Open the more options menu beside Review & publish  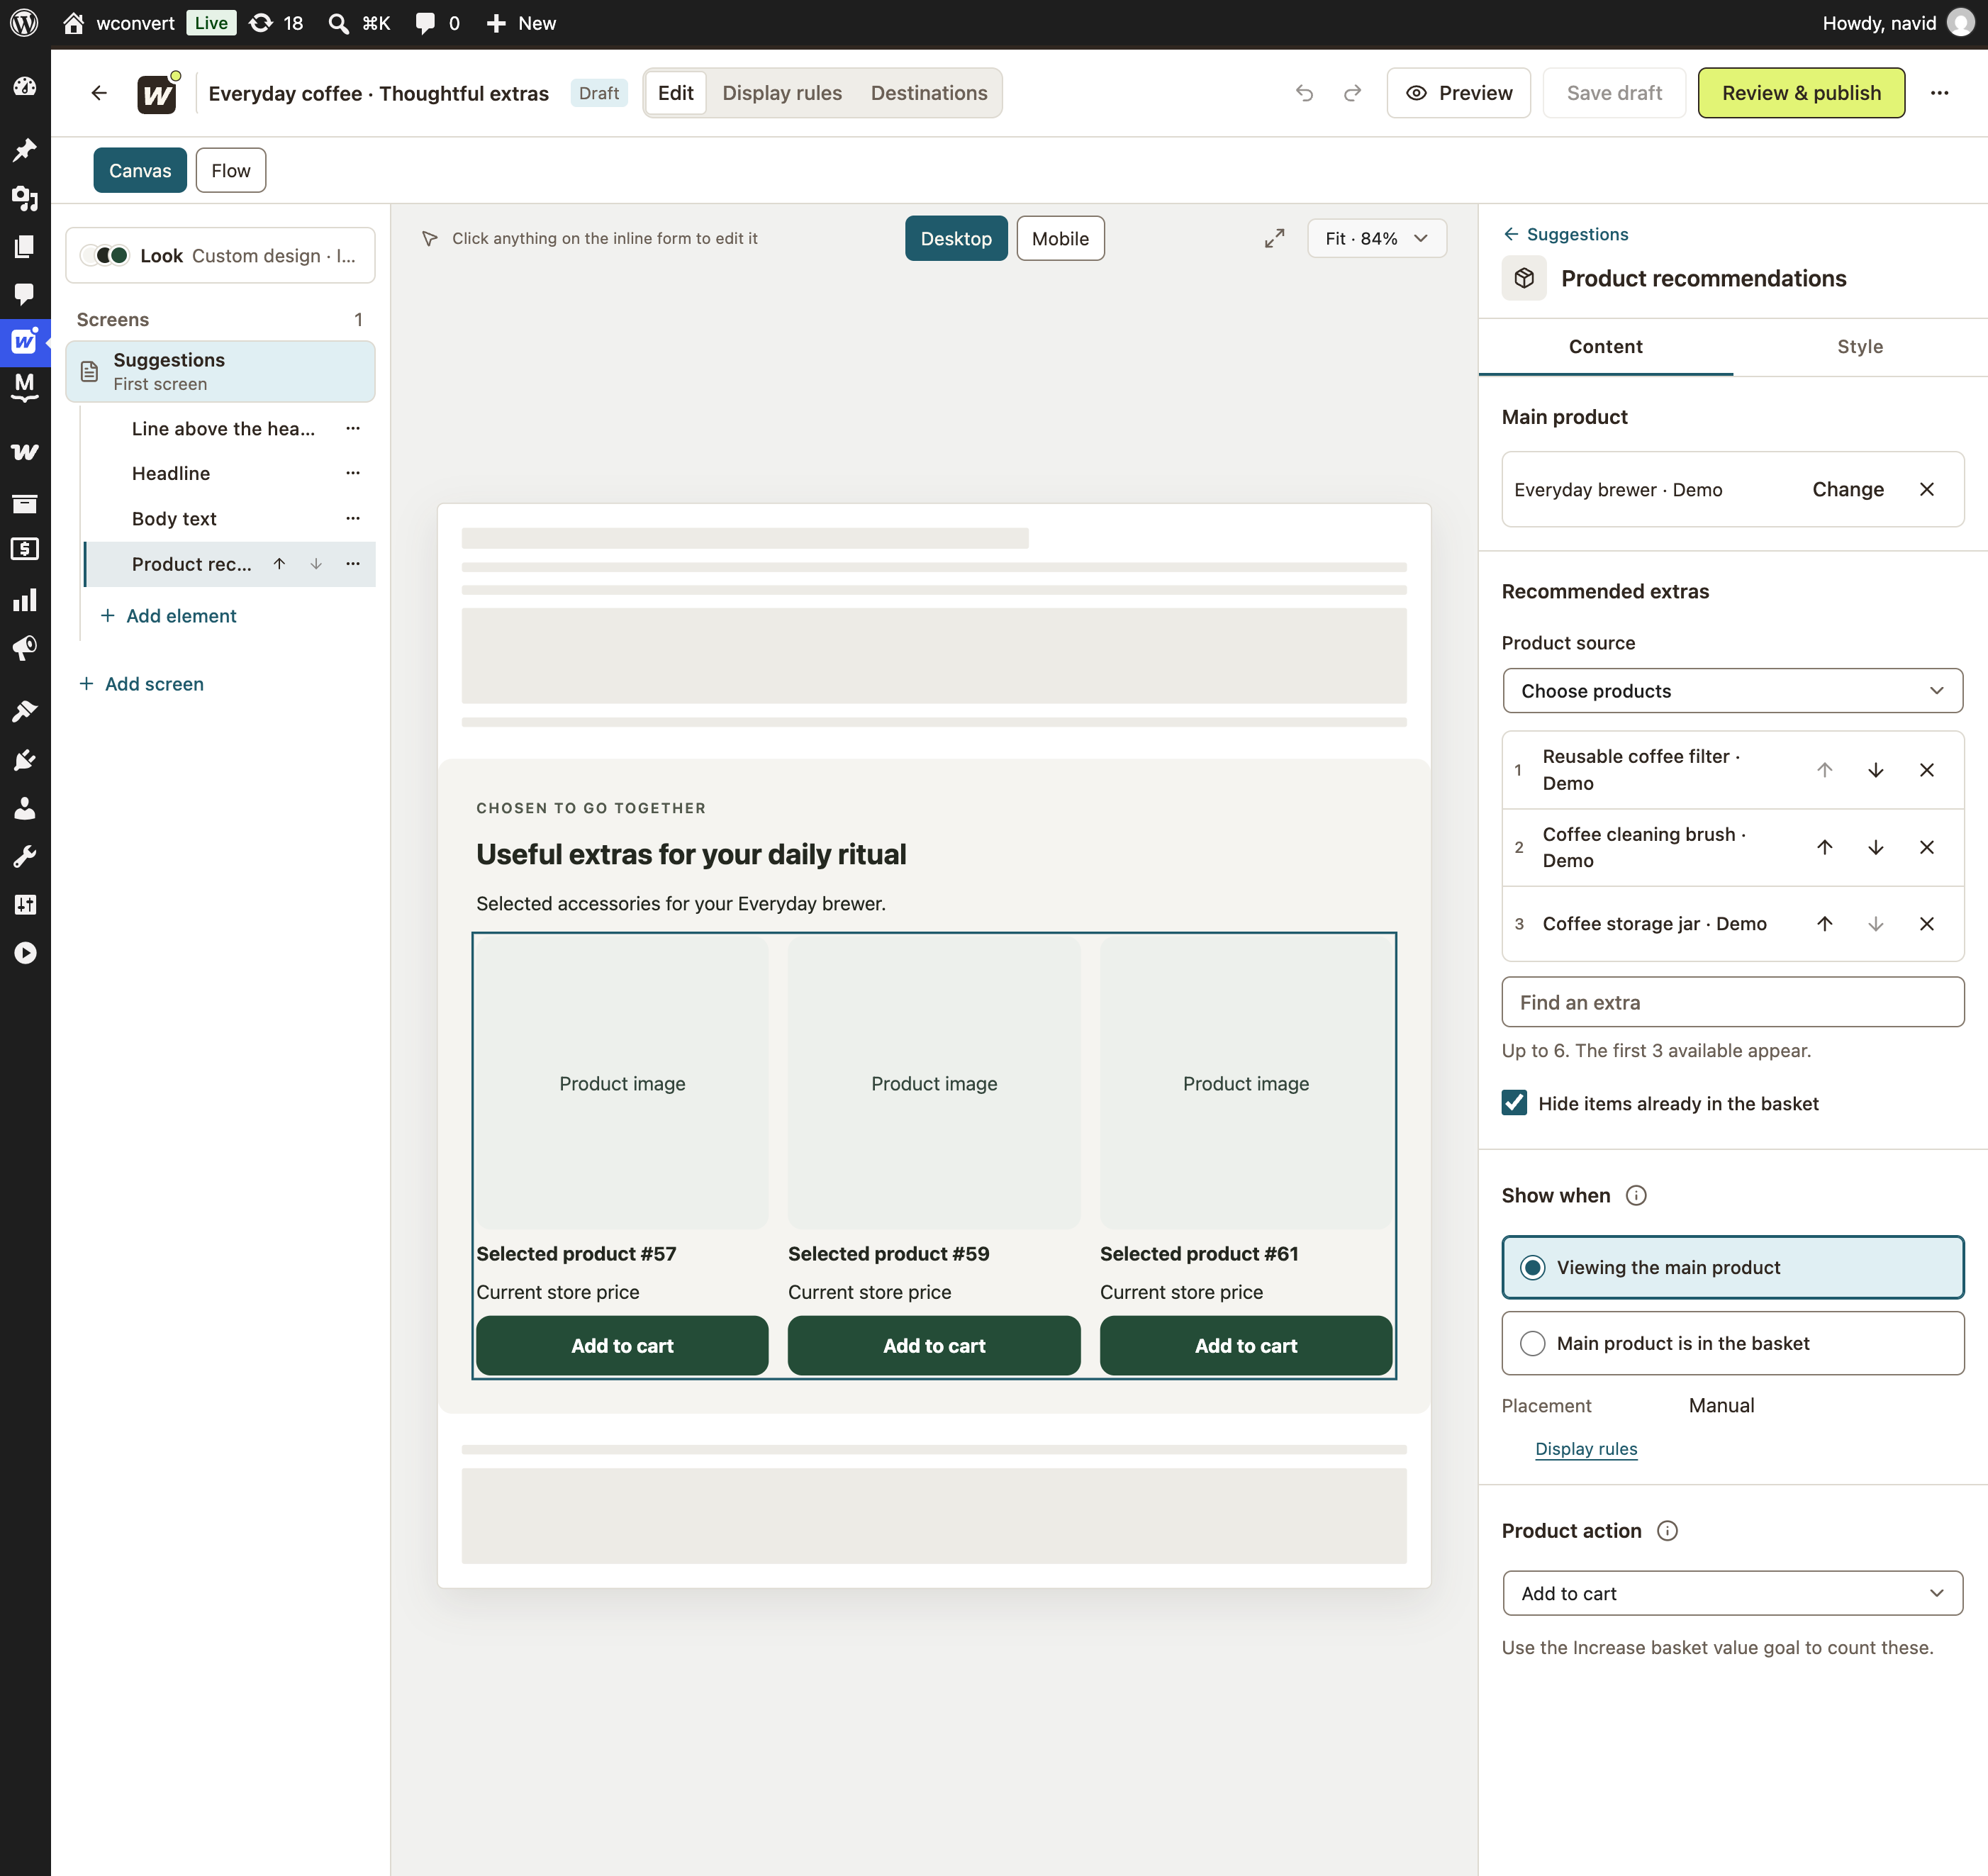[x=1939, y=93]
